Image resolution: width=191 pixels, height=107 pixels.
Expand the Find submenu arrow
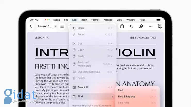tap(113, 96)
